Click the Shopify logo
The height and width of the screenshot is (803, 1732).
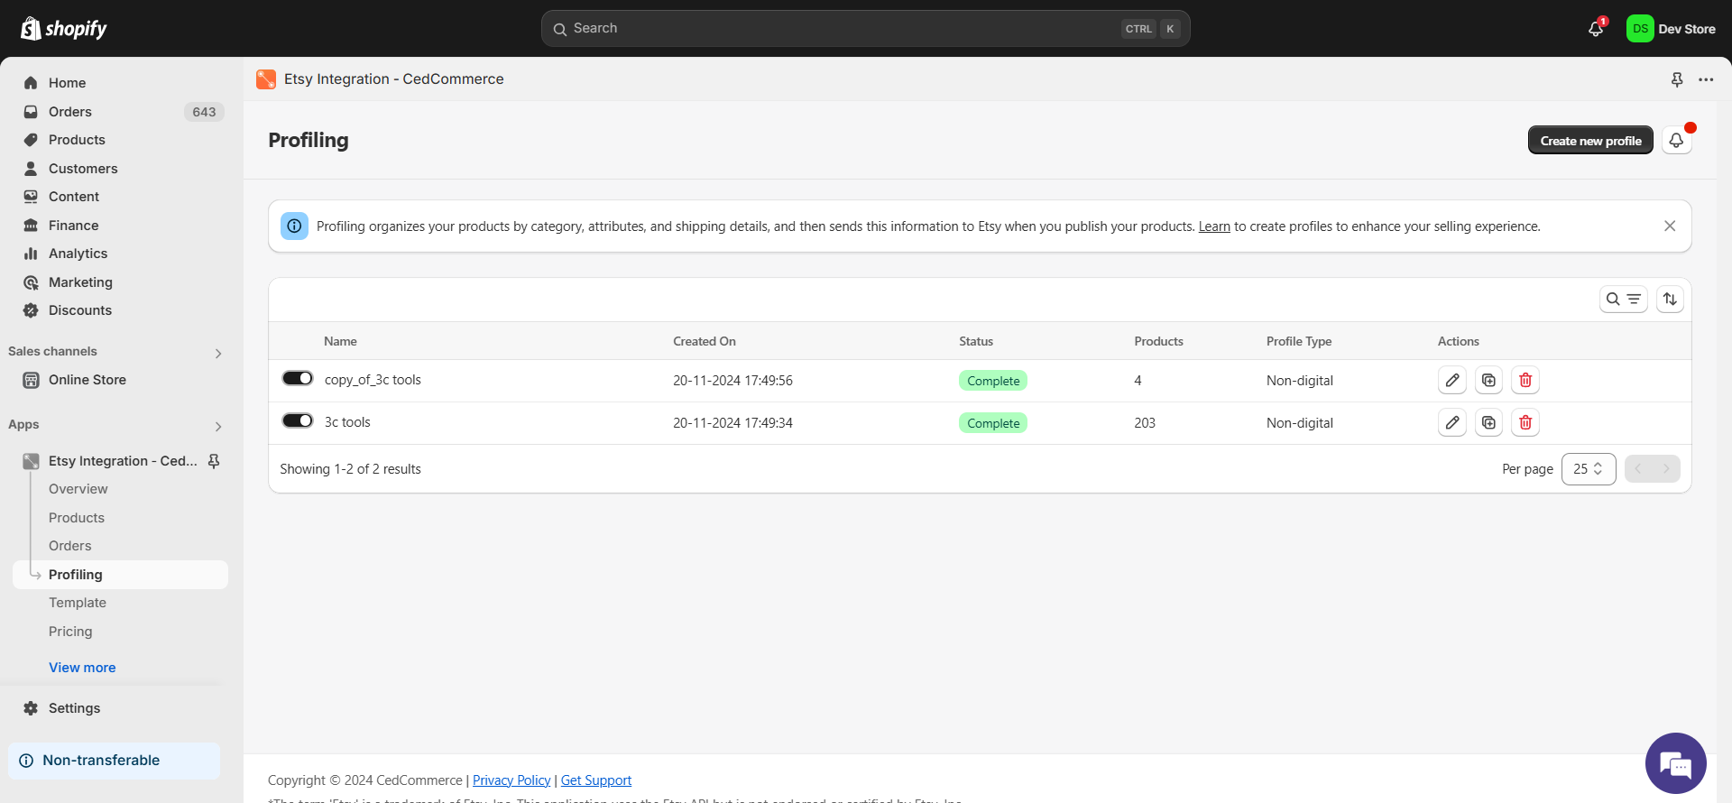63,29
